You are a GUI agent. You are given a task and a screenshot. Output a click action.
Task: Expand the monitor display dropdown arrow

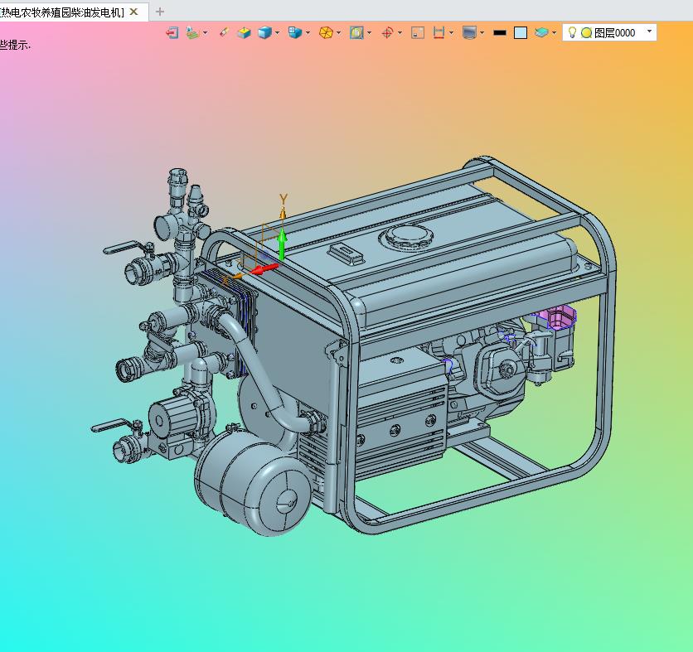482,32
